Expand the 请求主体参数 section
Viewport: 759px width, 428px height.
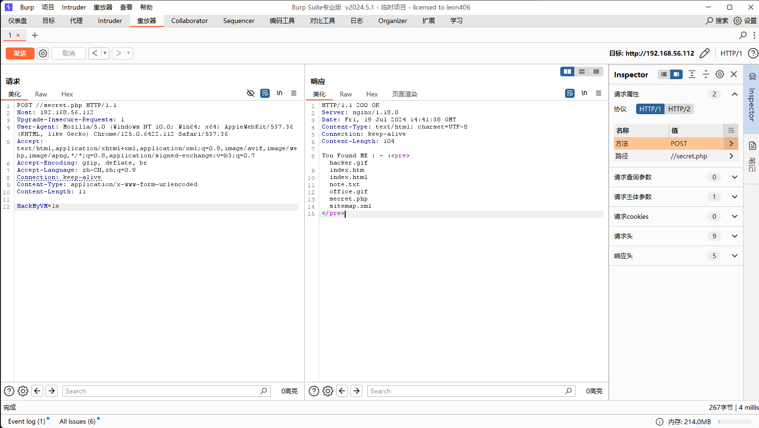click(x=734, y=197)
